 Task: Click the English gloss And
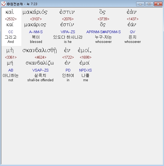[x=11, y=42]
